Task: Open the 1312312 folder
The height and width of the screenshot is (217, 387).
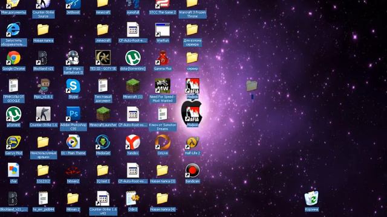Action: tap(43, 170)
